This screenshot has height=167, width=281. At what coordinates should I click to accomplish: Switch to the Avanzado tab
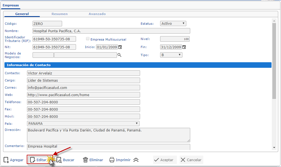(97, 14)
